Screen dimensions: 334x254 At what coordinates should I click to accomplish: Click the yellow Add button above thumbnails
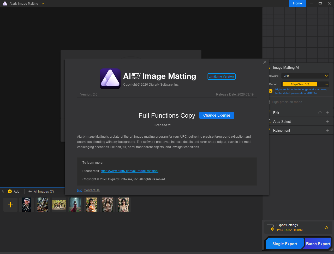14,192
